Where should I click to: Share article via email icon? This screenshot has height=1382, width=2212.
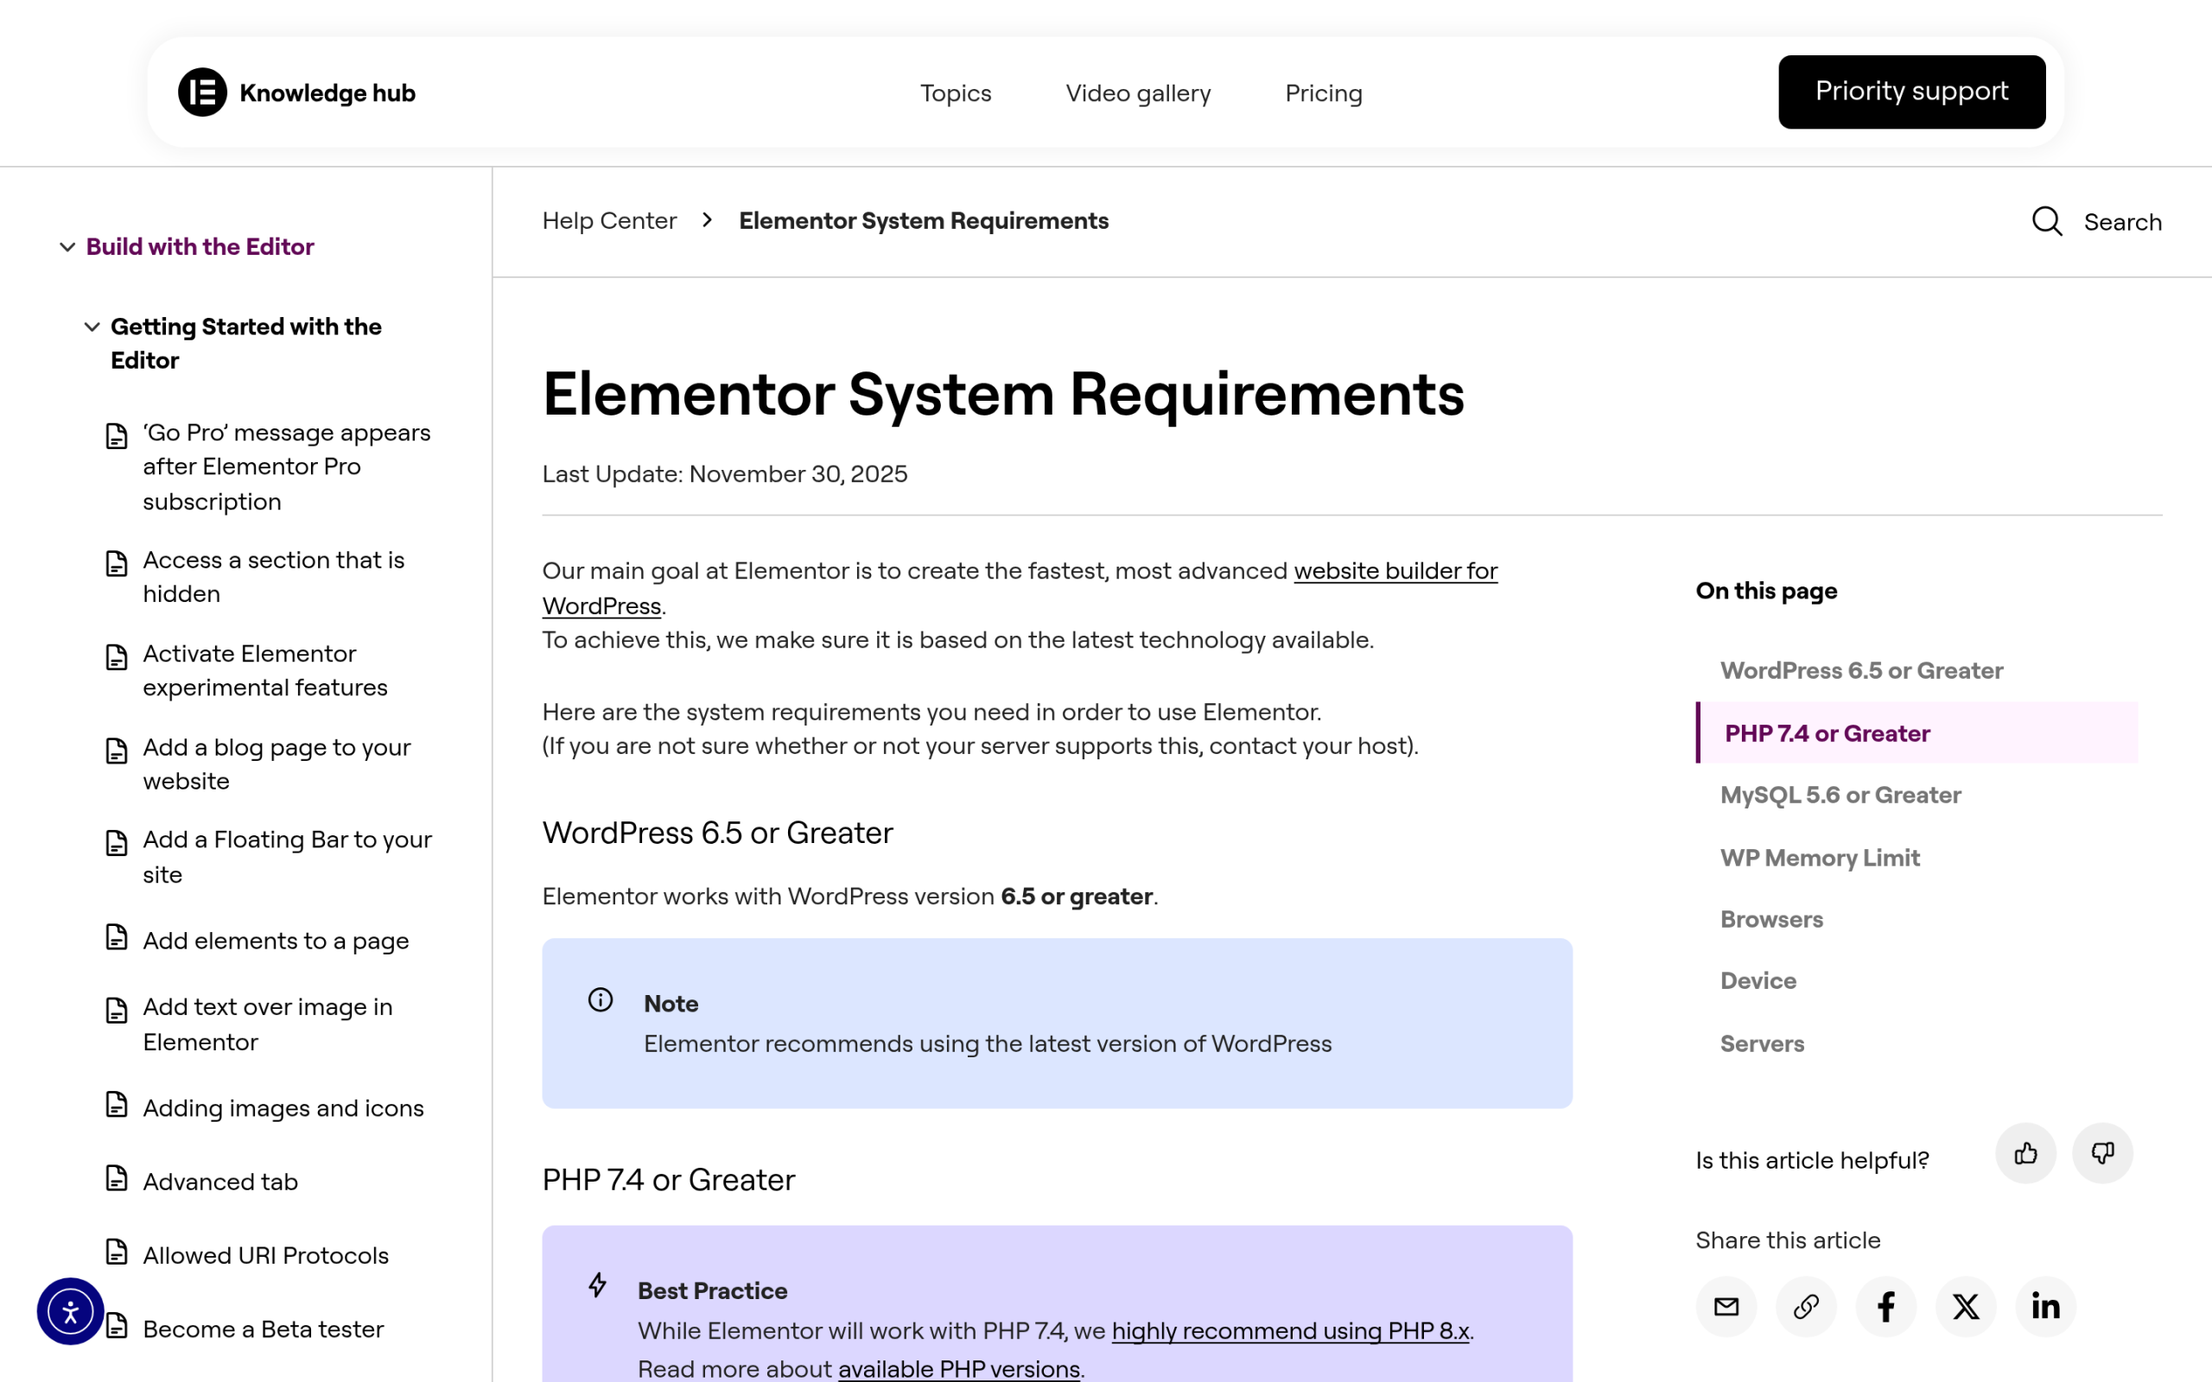[x=1726, y=1307]
